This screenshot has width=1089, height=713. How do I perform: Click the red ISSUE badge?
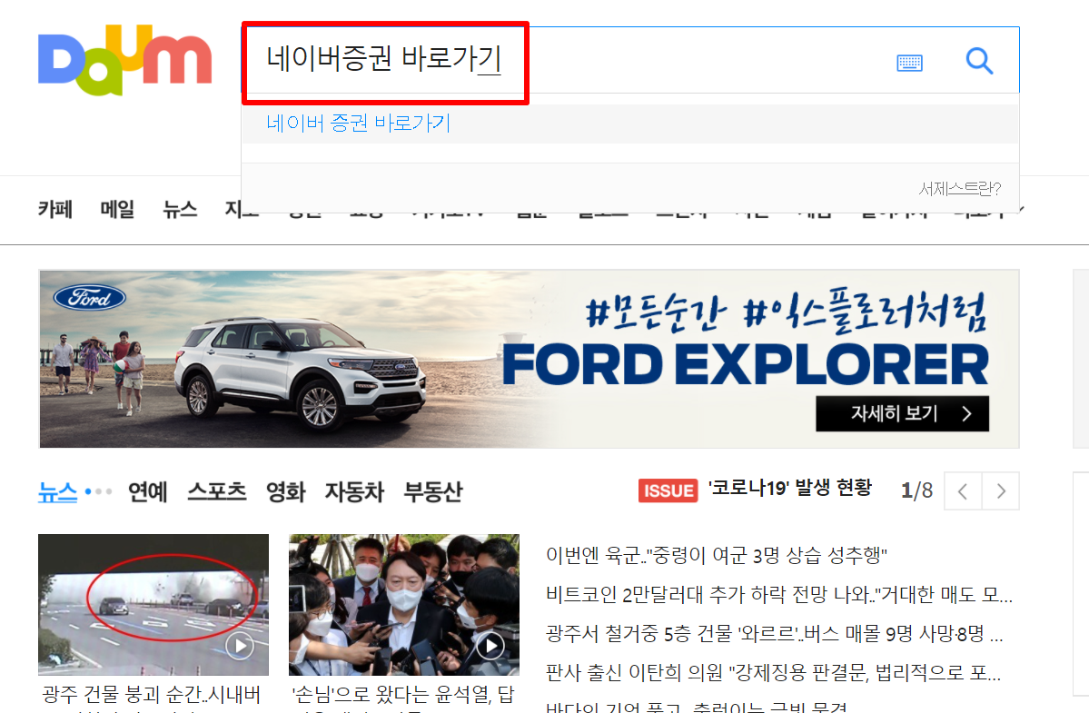point(668,490)
